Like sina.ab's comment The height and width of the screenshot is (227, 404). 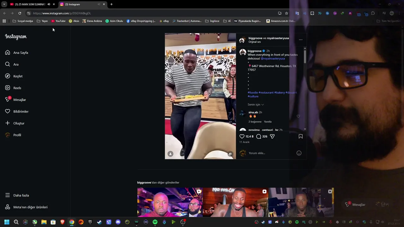click(x=298, y=116)
